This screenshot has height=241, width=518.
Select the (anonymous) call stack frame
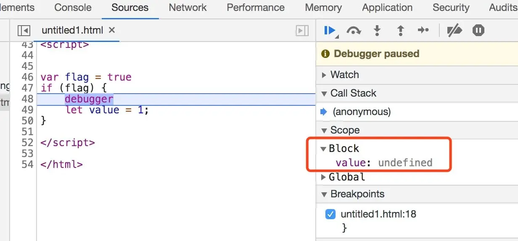pyautogui.click(x=362, y=112)
